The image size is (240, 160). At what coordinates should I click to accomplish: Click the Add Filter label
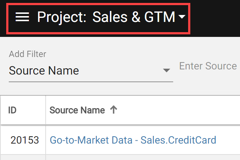[x=27, y=54]
